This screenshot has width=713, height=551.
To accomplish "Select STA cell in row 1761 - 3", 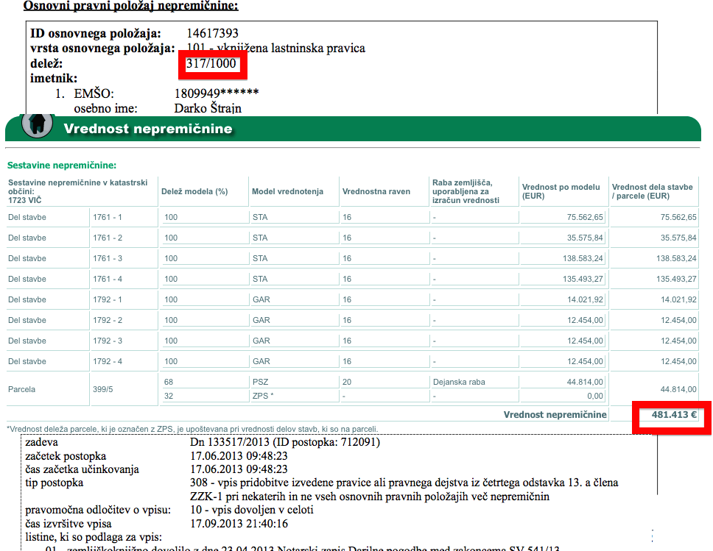I will [260, 258].
